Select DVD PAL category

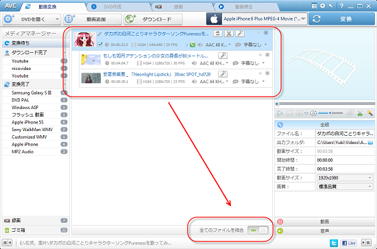(36, 100)
